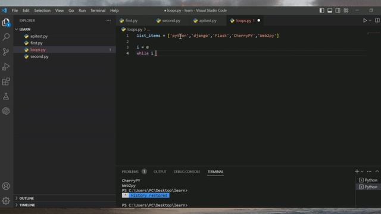Click the last terminal prompt line
Screen dimensions: 381x214
coord(155,205)
